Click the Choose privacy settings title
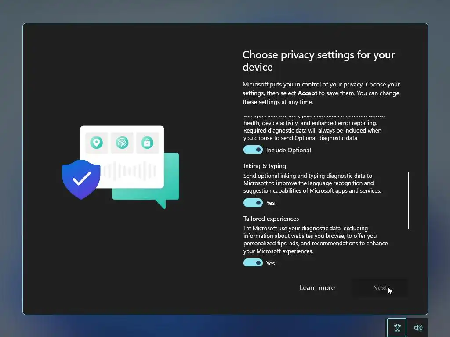 319,61
